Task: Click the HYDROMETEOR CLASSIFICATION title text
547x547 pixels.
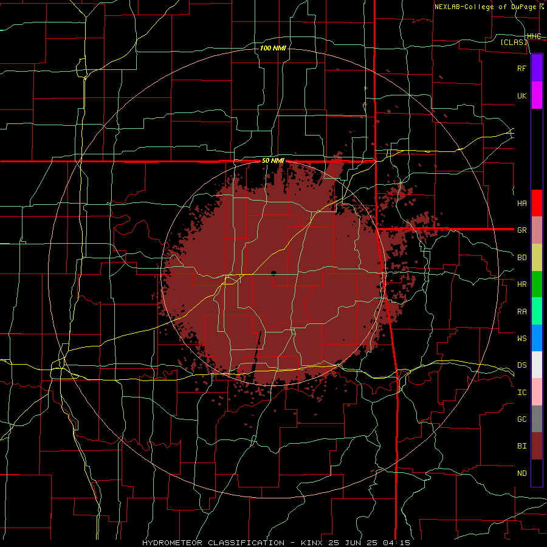Action: [x=213, y=543]
